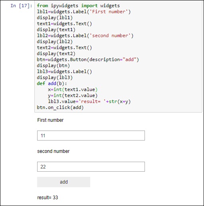
Task: Click the lbl2=widgets.Label('second number') line
Action: 85,36
